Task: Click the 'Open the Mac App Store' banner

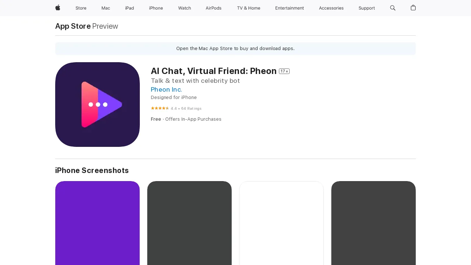Action: [235, 49]
